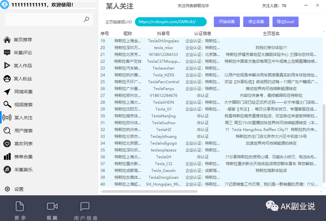Select row with TeslaSHJingqiao
Viewport: 326px width, 221px height.
[211, 41]
